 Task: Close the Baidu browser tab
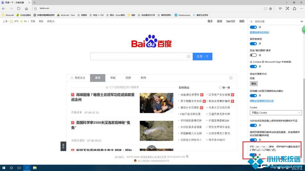point(29,2)
